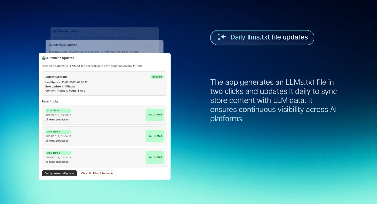Click the robot icon on the rearmost background card
The width and height of the screenshot is (377, 204).
[55, 31]
